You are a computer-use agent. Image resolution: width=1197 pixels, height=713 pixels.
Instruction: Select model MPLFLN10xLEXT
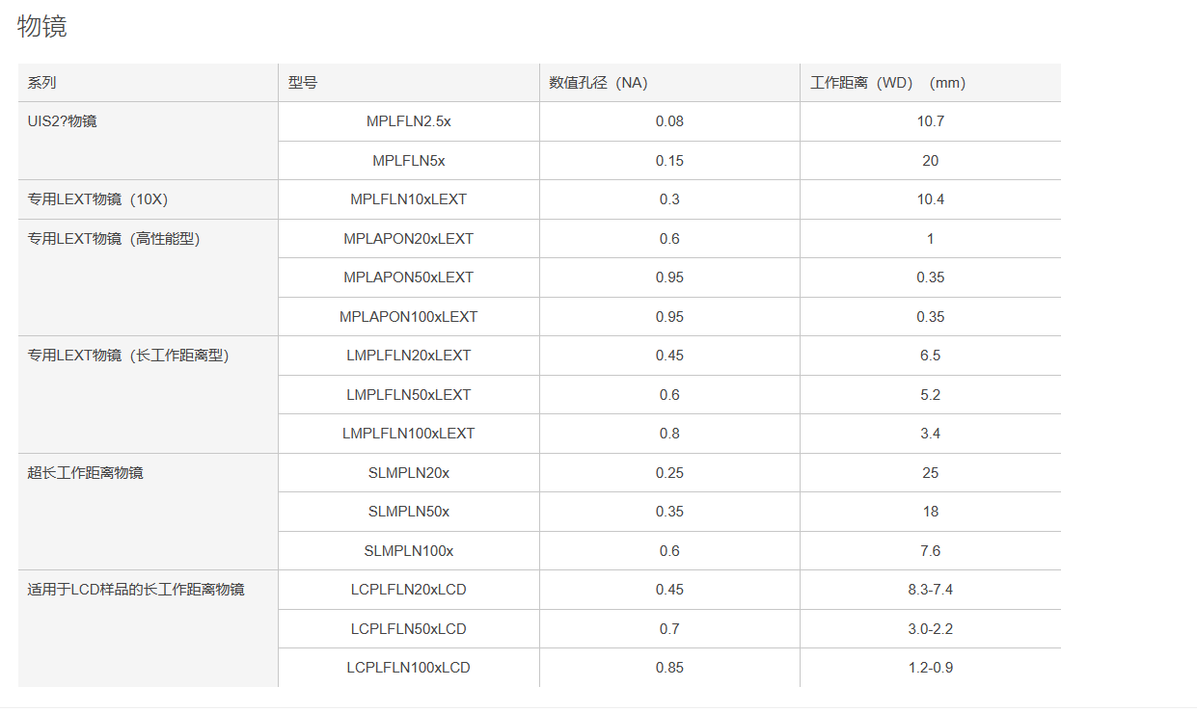409,199
